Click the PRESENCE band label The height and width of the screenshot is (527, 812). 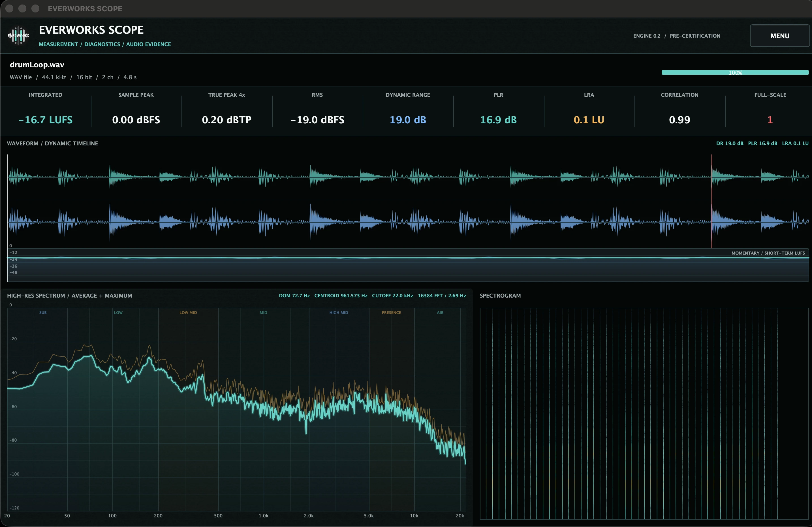pyautogui.click(x=391, y=313)
